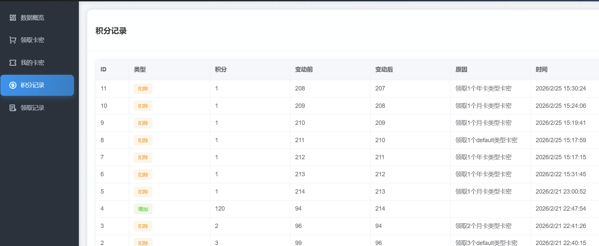Click the 时间 column header
Screen dimensions: 599x246
point(541,69)
